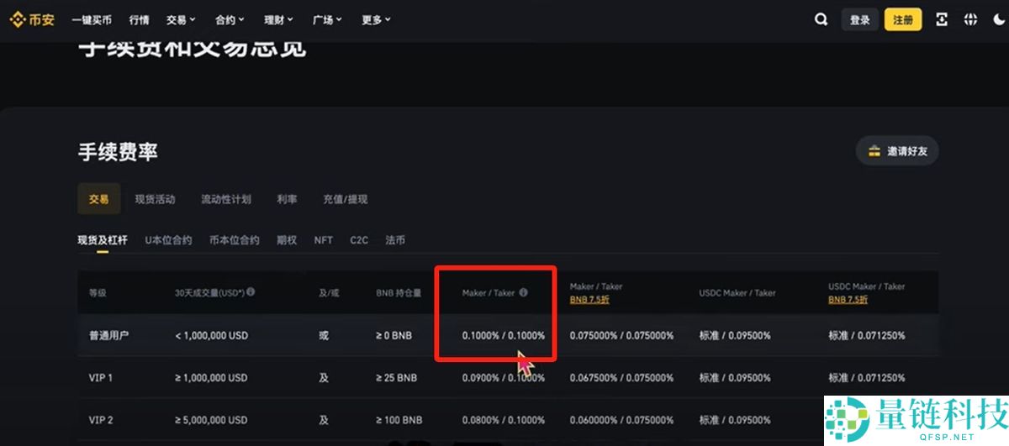
Task: Expand the 交易 dropdown in navbar
Action: pyautogui.click(x=181, y=19)
